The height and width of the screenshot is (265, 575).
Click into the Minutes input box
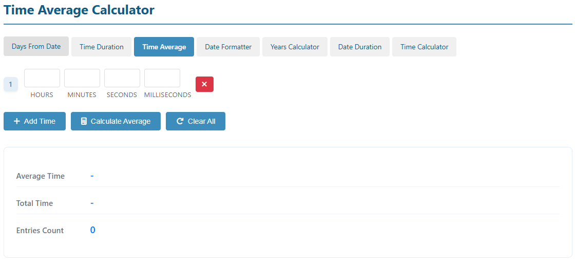[x=82, y=78]
